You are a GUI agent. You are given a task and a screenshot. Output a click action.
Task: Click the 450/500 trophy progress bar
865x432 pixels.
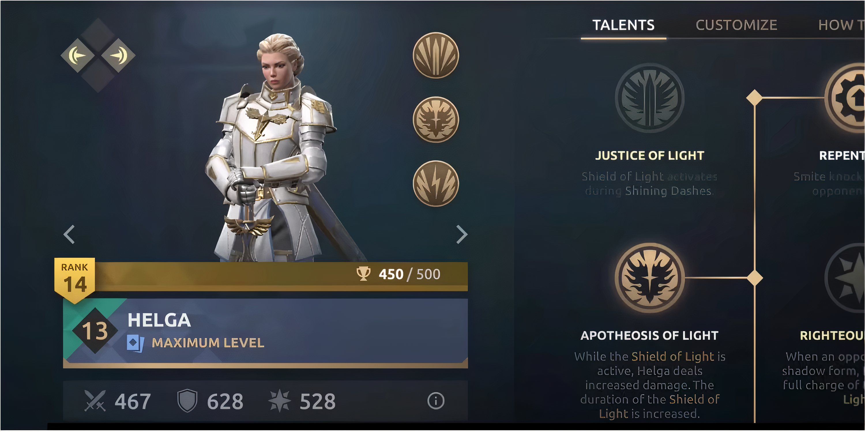pyautogui.click(x=281, y=276)
